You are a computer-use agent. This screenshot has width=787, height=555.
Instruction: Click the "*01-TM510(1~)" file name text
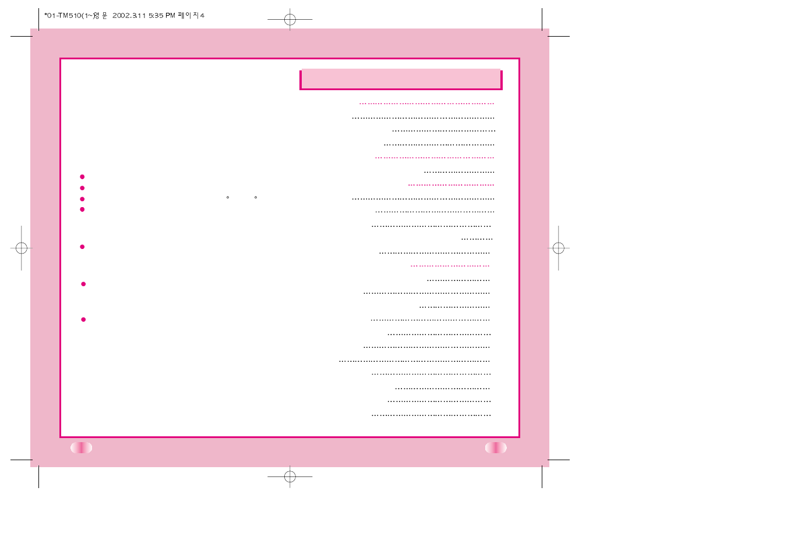point(69,16)
